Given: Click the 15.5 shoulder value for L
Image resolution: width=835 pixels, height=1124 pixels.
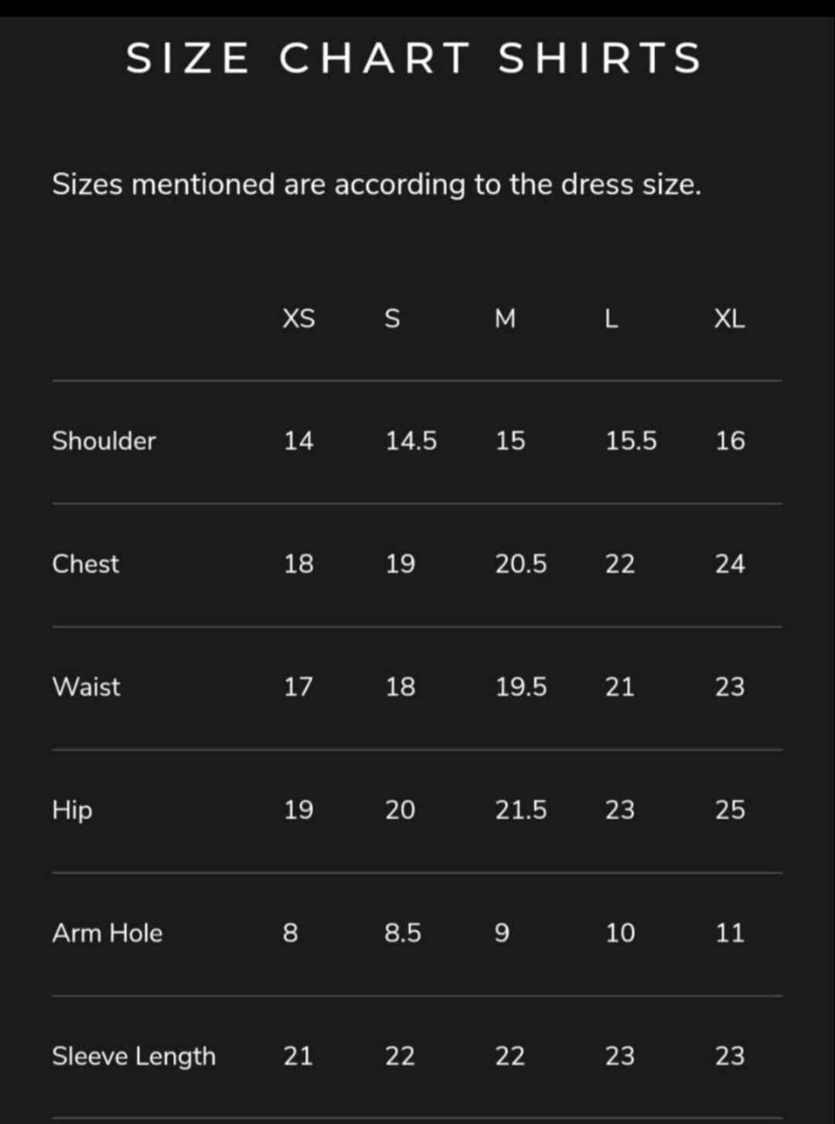Looking at the screenshot, I should click(x=631, y=441).
